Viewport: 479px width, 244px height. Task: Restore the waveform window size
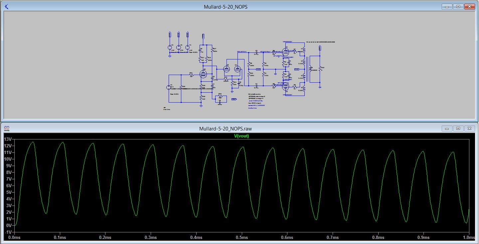458,128
